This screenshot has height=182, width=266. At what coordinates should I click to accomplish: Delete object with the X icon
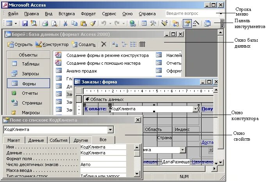(104, 44)
